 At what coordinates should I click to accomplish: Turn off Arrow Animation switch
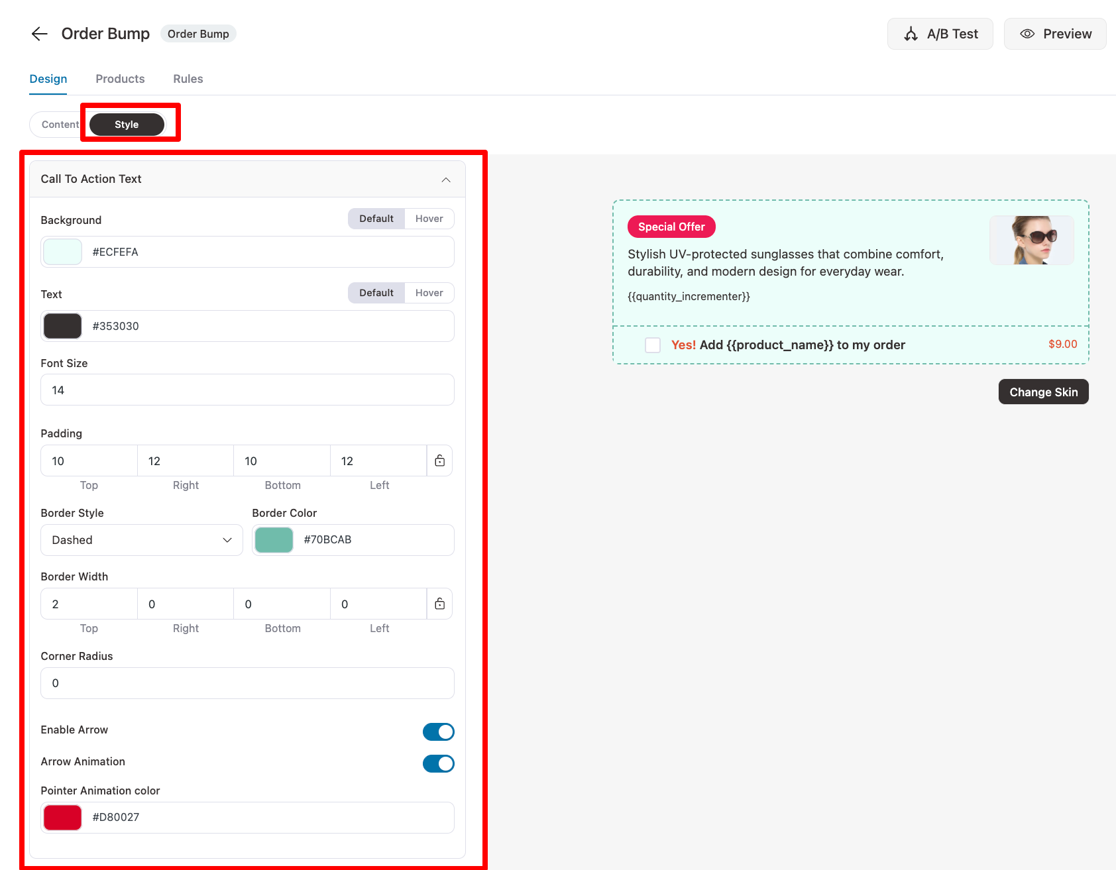(438, 763)
